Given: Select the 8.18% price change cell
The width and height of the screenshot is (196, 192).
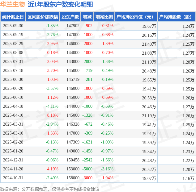Looking at the screenshot, I should click(53, 115).
